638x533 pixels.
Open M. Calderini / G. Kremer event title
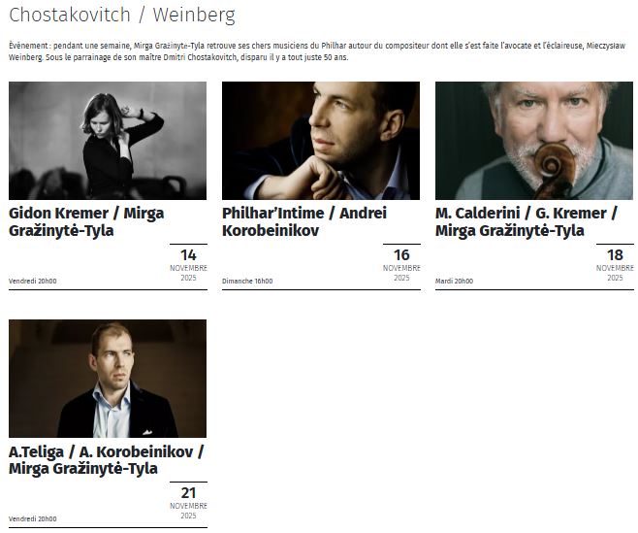pyautogui.click(x=526, y=221)
